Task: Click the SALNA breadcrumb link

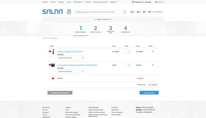Action: [x=45, y=38]
